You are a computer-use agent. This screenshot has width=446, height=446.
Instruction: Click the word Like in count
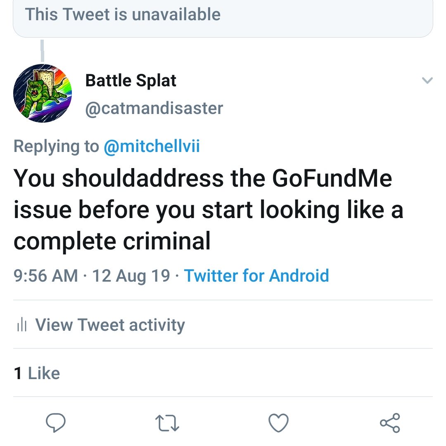[44, 373]
